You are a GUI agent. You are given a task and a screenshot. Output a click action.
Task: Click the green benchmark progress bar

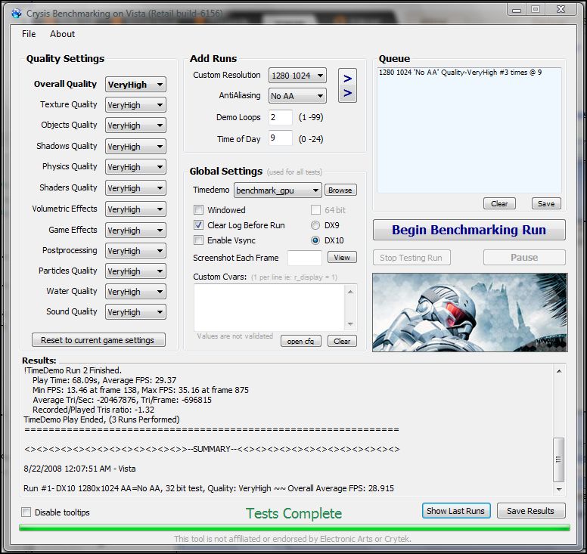(x=294, y=528)
